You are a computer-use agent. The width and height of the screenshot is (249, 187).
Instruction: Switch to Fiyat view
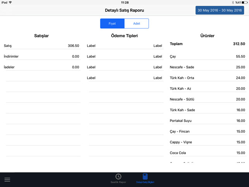pyautogui.click(x=112, y=24)
